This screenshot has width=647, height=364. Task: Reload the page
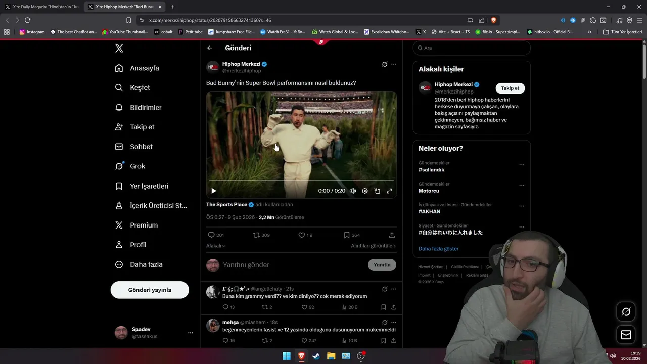pyautogui.click(x=27, y=20)
